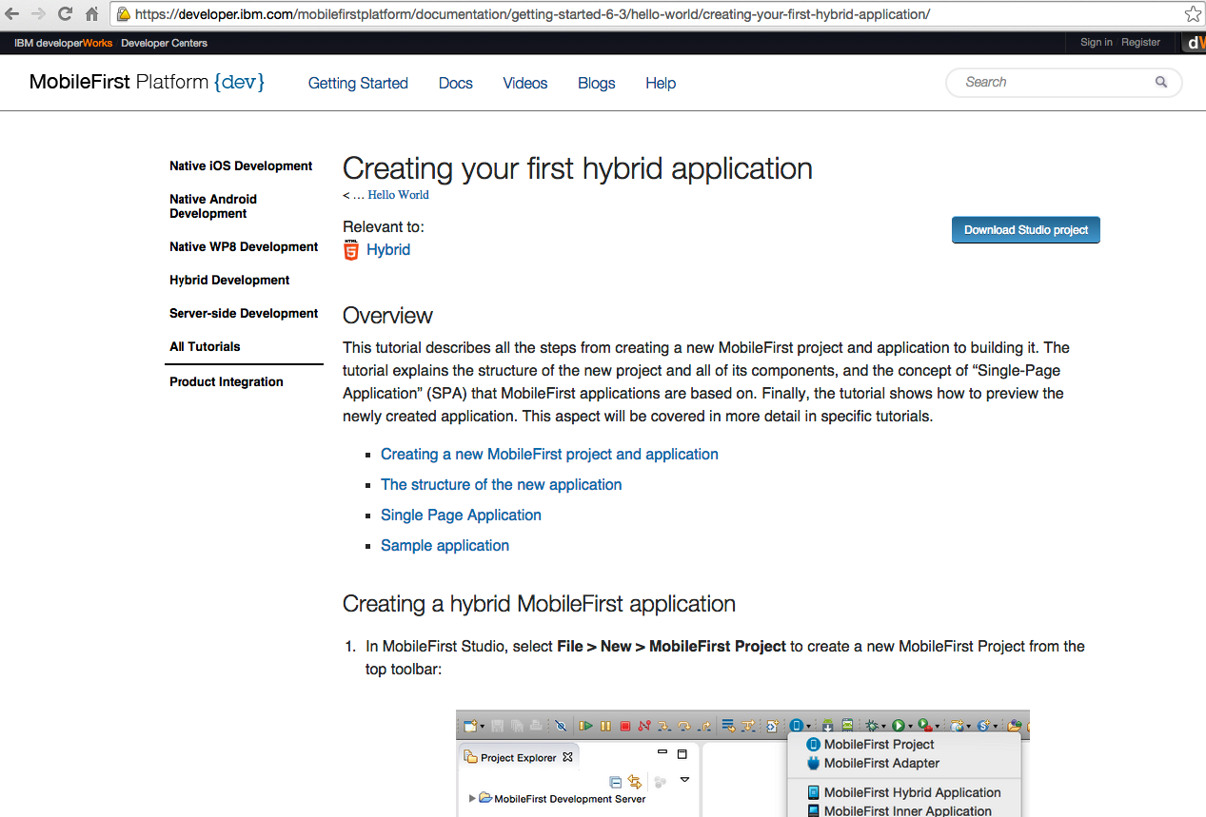Click the browser forward arrow
The height and width of the screenshot is (817, 1206).
click(x=38, y=14)
